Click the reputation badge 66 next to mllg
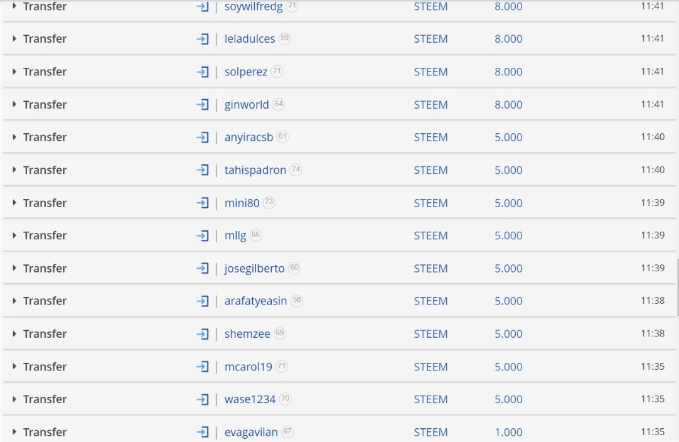679x442 pixels. coord(256,235)
